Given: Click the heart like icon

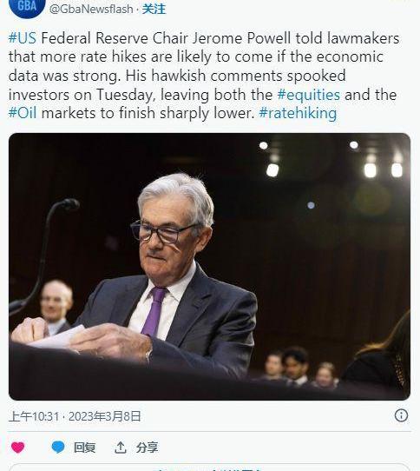Looking at the screenshot, I should [17, 448].
